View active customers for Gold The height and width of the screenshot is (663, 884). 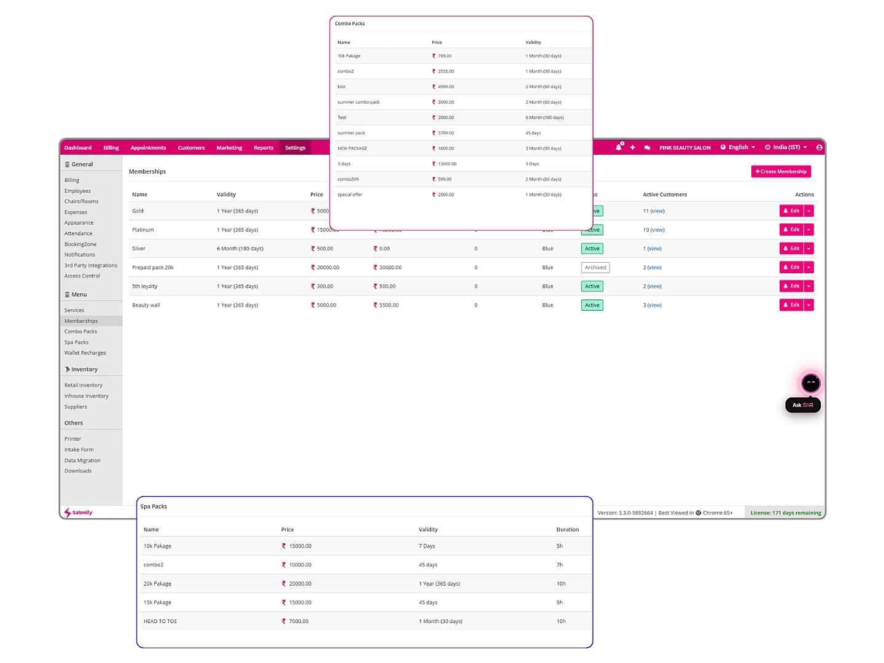pos(657,211)
